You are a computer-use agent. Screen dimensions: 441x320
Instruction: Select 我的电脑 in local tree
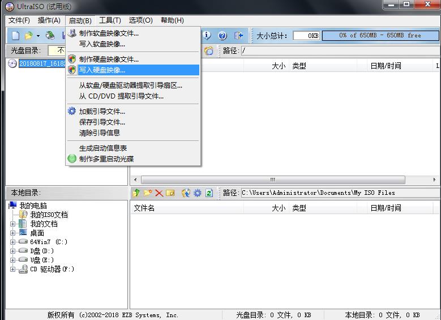pyautogui.click(x=33, y=206)
